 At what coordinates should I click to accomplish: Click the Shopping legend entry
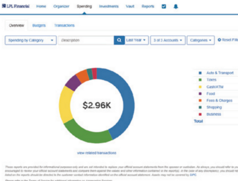214,107
